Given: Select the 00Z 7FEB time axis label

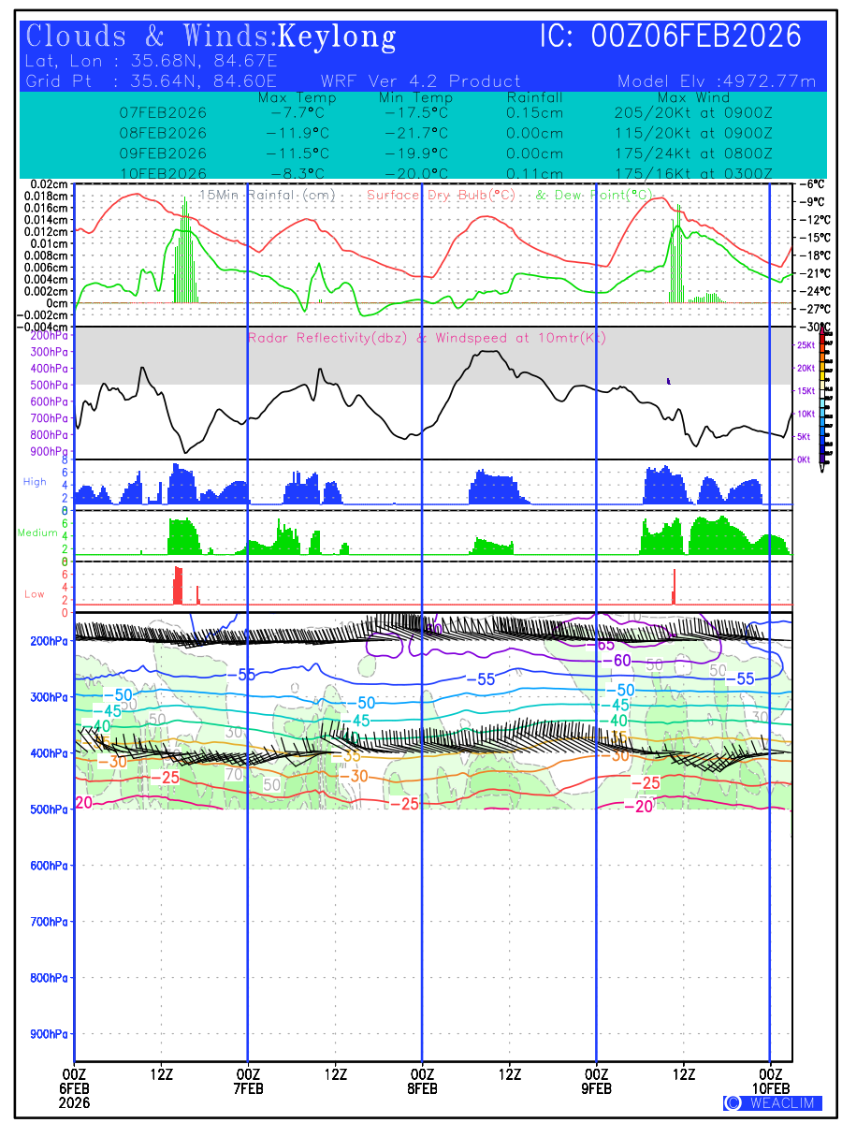Looking at the screenshot, I should 248,1080.
